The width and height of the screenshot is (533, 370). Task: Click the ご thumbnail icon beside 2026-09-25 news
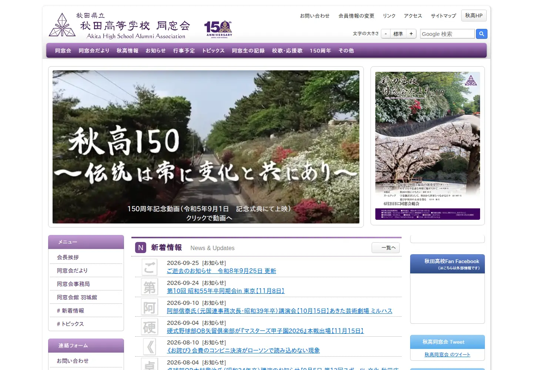pos(150,267)
